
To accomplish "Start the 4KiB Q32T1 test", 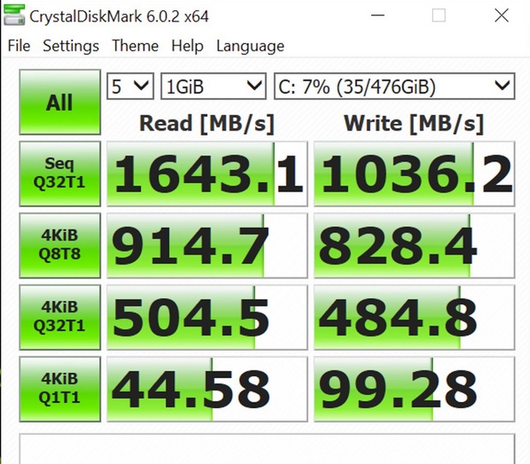I will (60, 317).
